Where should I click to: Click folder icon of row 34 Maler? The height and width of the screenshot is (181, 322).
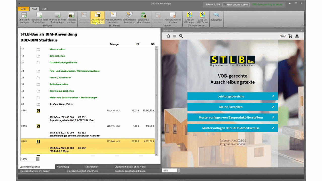[x=38, y=98]
